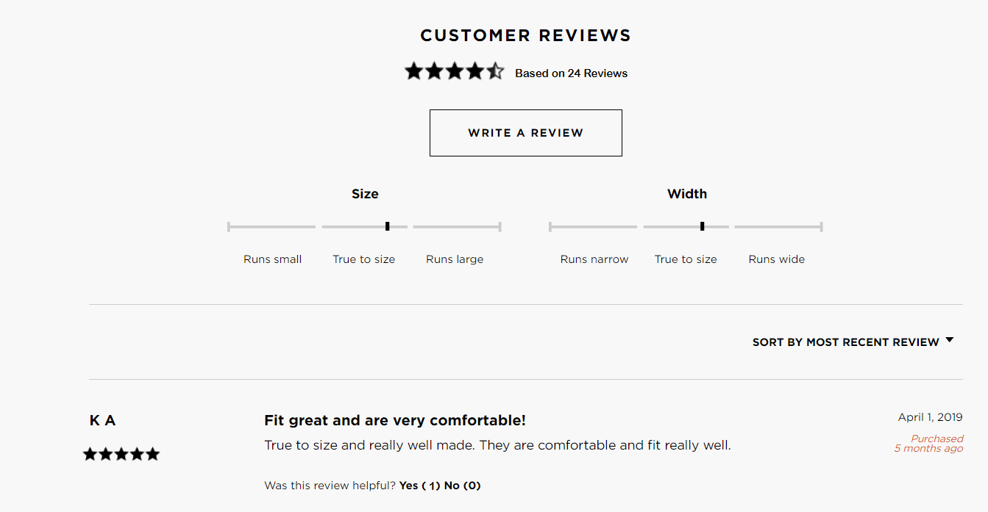Click the first star in the average rating
Image resolution: width=988 pixels, height=512 pixels.
414,71
